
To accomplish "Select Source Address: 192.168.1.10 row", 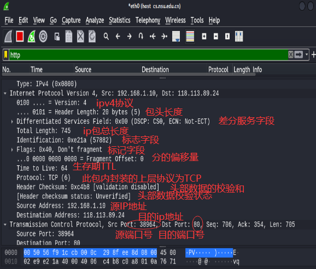I will tap(61, 206).
